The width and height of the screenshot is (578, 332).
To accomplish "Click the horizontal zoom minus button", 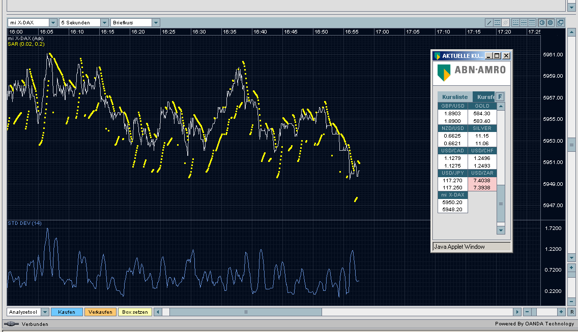I will 527,312.
